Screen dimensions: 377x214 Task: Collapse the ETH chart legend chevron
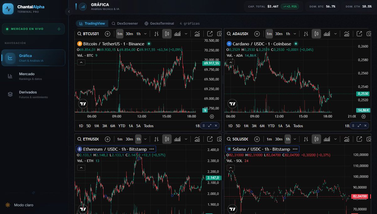point(81,168)
